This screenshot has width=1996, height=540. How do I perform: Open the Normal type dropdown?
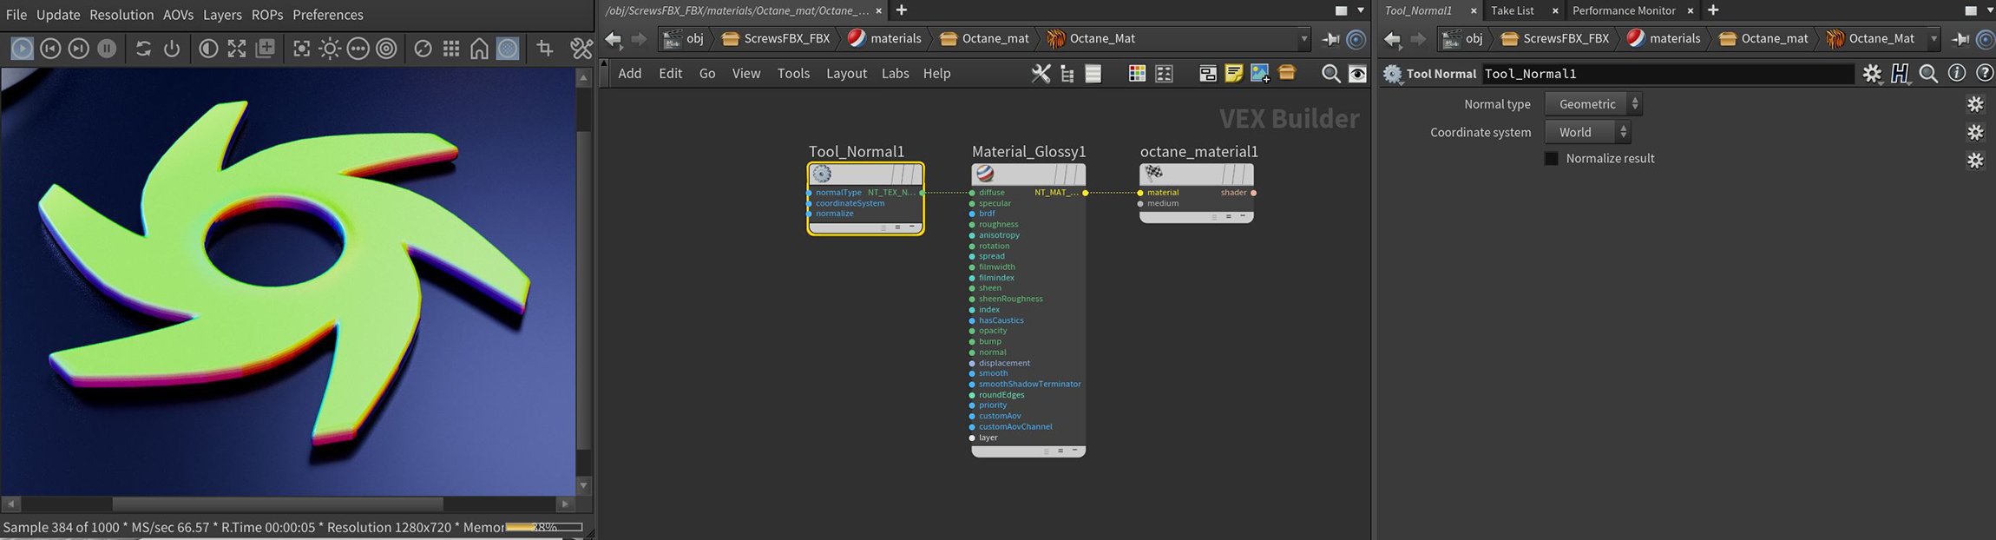tap(1593, 104)
